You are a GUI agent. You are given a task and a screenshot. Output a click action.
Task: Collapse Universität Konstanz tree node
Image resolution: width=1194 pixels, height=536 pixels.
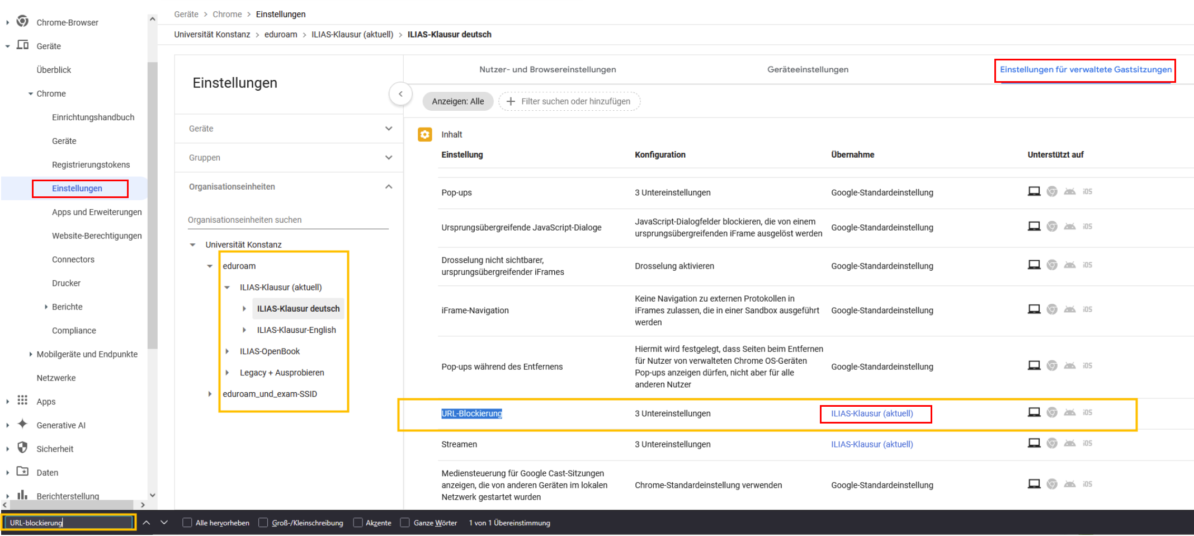[x=193, y=245]
